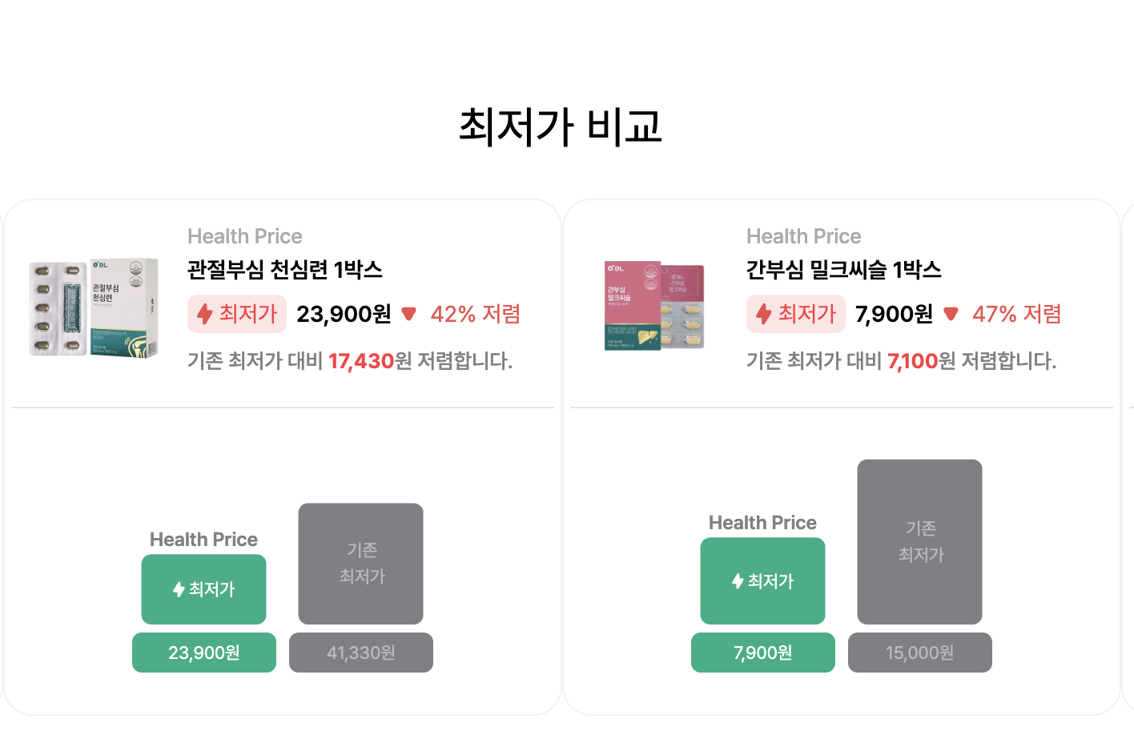This screenshot has height=735, width=1134.
Task: Click the red down-arrow beside 47% 저렴
Action: coord(951,314)
